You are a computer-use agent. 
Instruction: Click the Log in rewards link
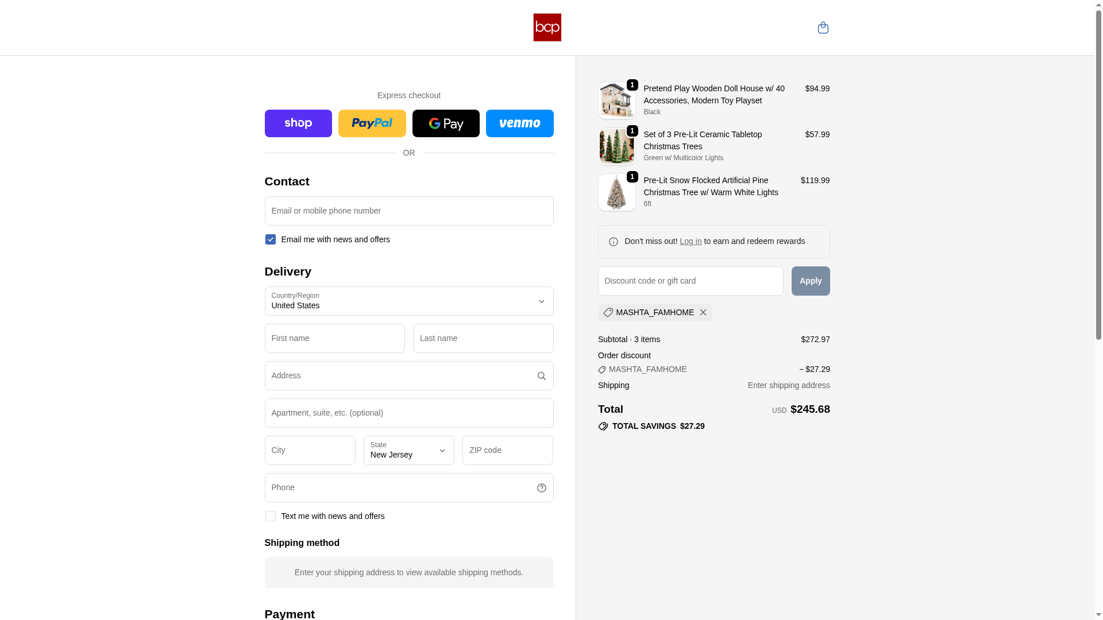click(x=691, y=241)
